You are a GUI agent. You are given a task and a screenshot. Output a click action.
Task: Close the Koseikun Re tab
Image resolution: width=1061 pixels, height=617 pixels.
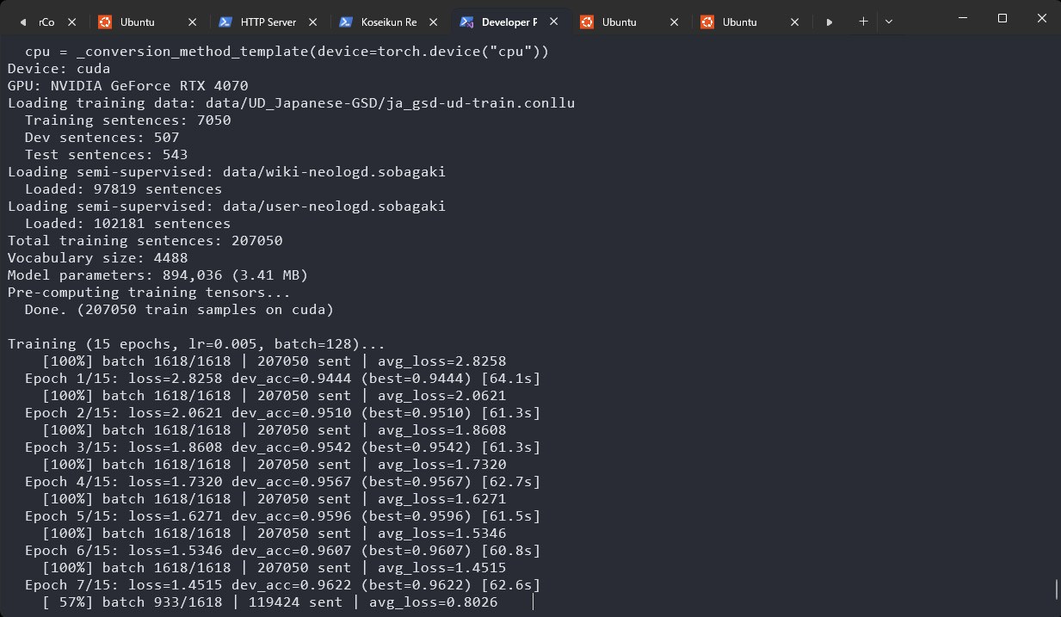pyautogui.click(x=433, y=22)
